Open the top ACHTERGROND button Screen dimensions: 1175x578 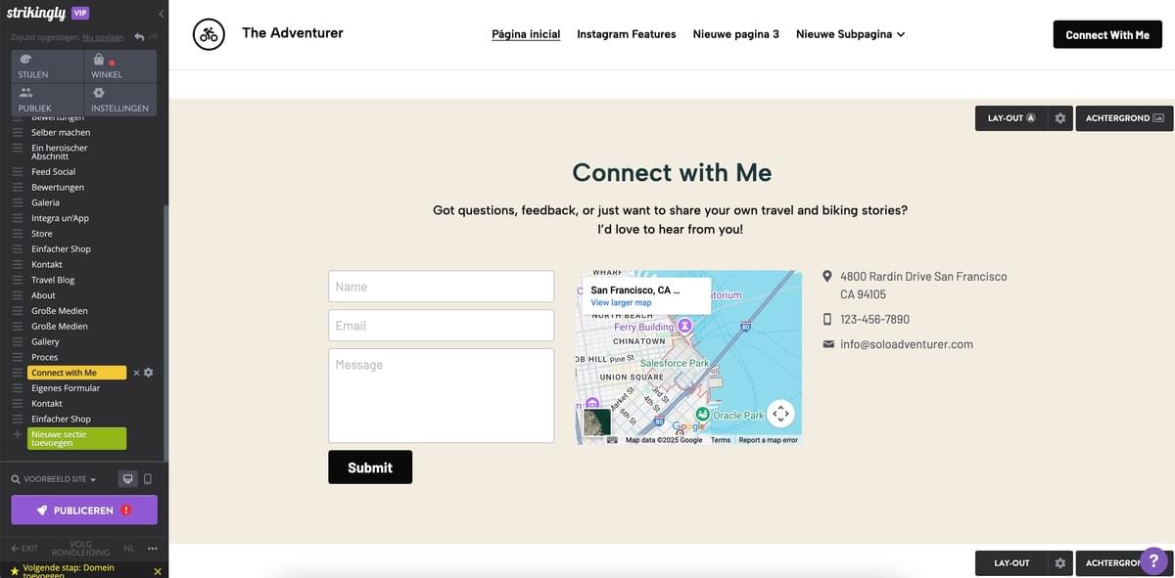1124,118
